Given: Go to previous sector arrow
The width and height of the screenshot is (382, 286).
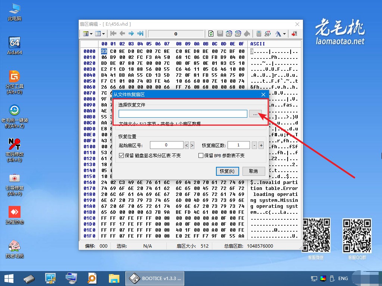Looking at the screenshot, I should 122,34.
